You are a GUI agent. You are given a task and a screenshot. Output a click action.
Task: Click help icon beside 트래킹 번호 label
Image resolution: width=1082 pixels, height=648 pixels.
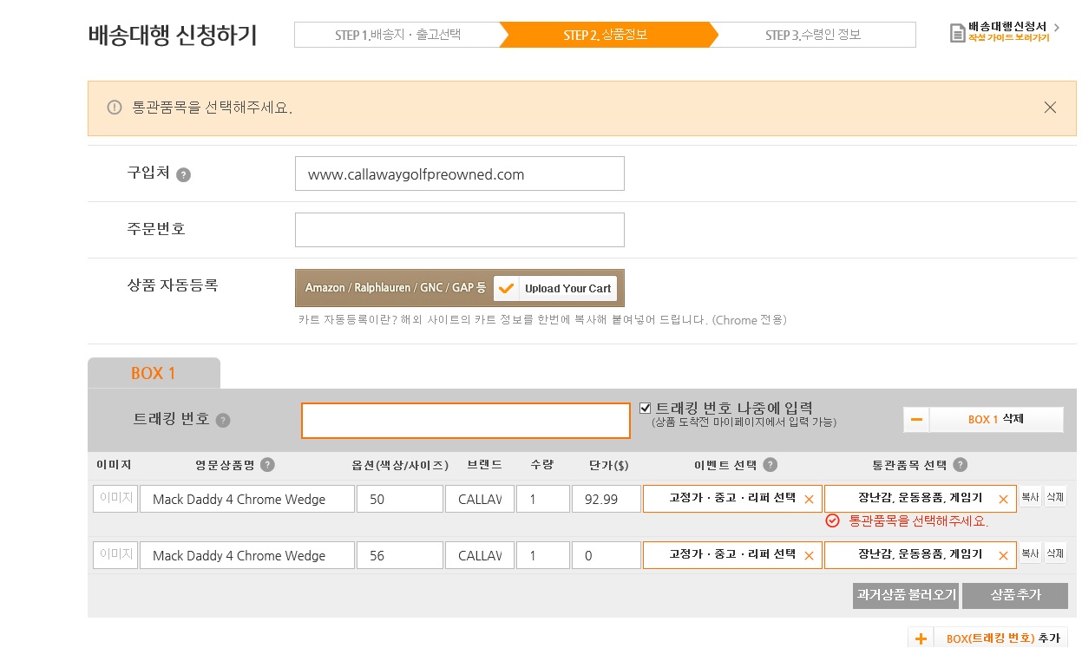coord(223,421)
